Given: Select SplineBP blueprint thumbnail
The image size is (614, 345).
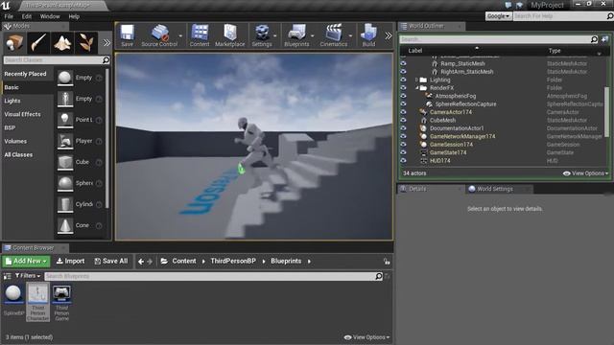Looking at the screenshot, I should pyautogui.click(x=13, y=300).
